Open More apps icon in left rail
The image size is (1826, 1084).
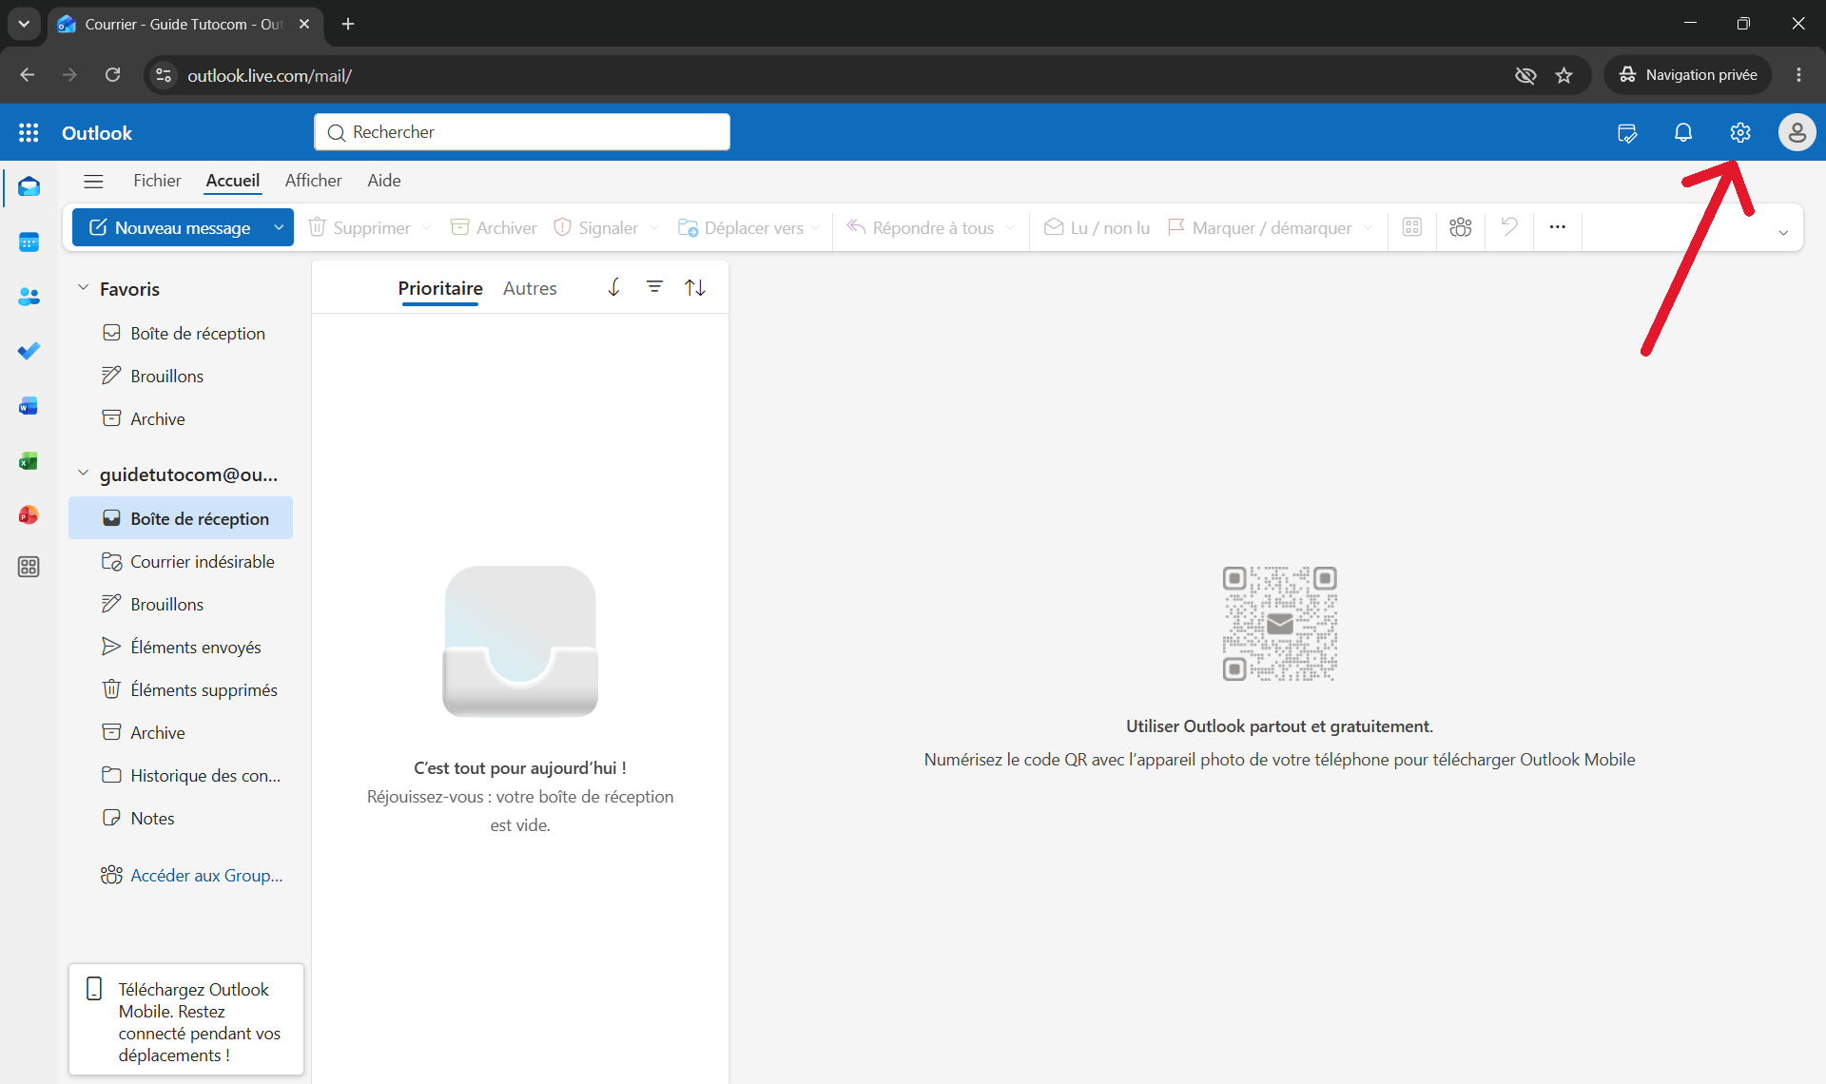[x=29, y=568]
